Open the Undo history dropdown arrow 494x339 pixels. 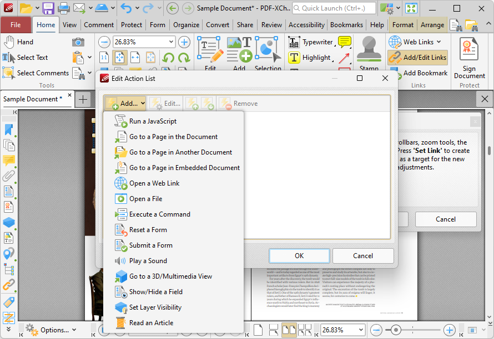coord(137,8)
